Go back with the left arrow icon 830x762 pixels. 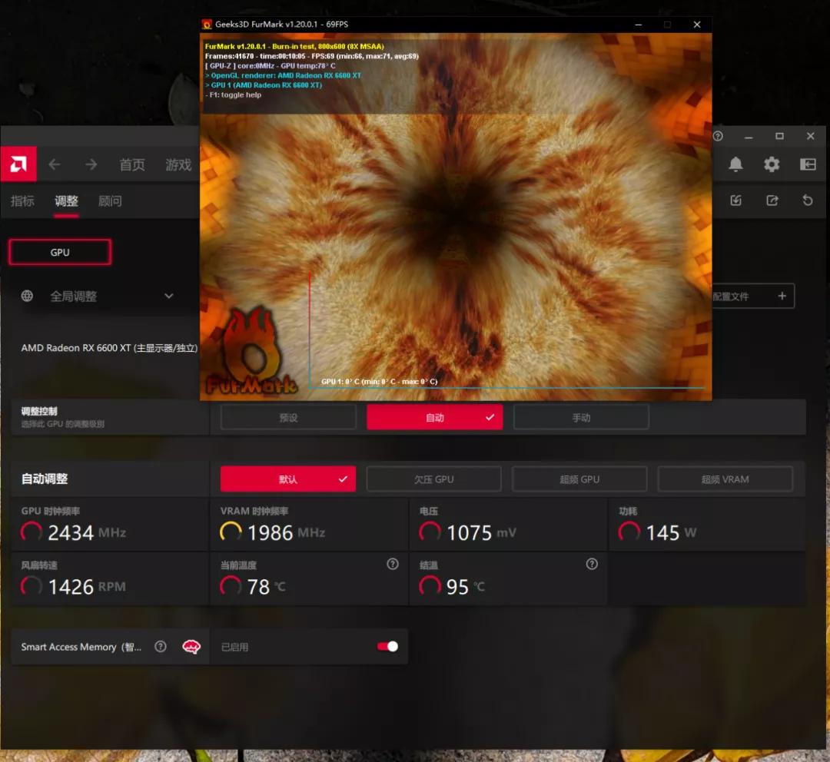tap(55, 164)
